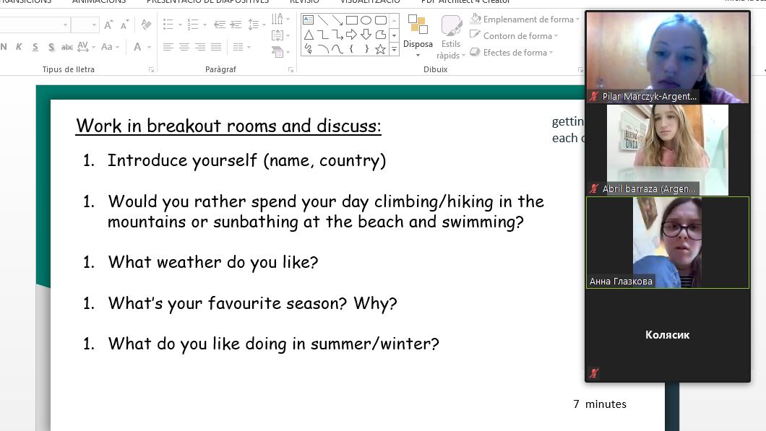
Task: Convert text to SmartArt graphic
Action: (280, 52)
